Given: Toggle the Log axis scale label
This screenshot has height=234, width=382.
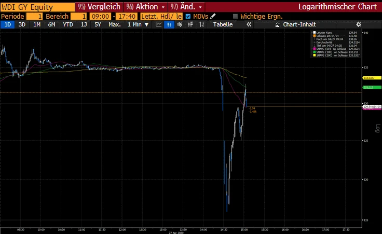Looking at the screenshot, I should (377, 128).
